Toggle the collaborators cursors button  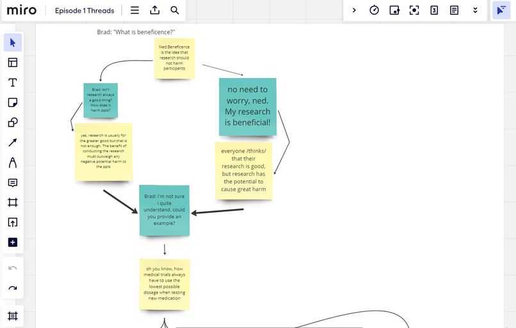(x=501, y=10)
